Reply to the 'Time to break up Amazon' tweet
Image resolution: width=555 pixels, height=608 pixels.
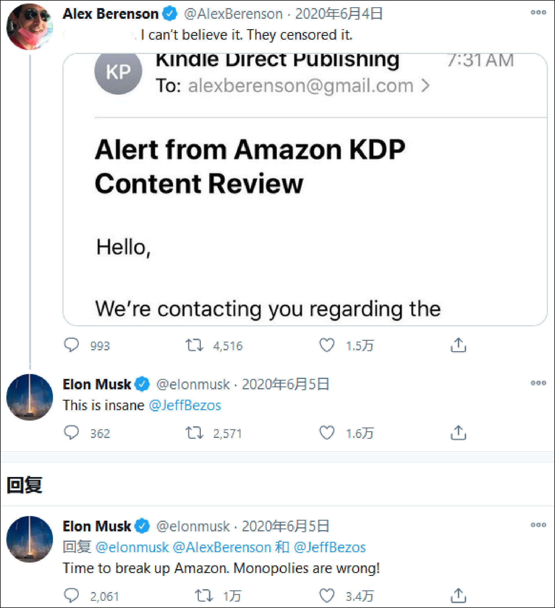click(71, 596)
